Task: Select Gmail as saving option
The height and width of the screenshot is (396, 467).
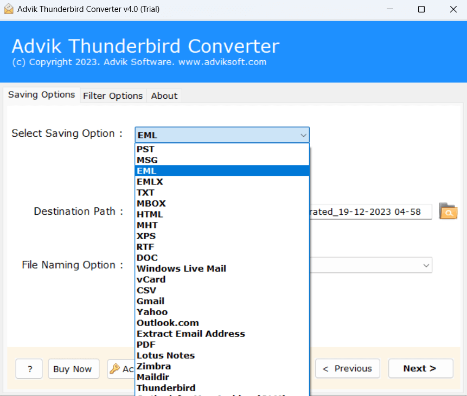Action: pyautogui.click(x=222, y=301)
